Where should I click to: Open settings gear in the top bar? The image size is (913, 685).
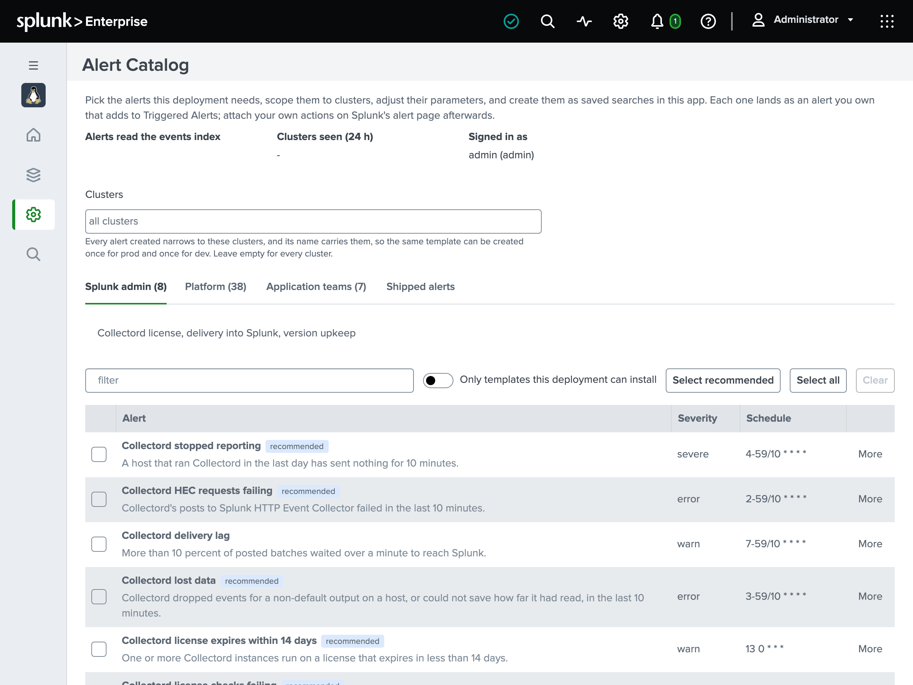pos(620,21)
